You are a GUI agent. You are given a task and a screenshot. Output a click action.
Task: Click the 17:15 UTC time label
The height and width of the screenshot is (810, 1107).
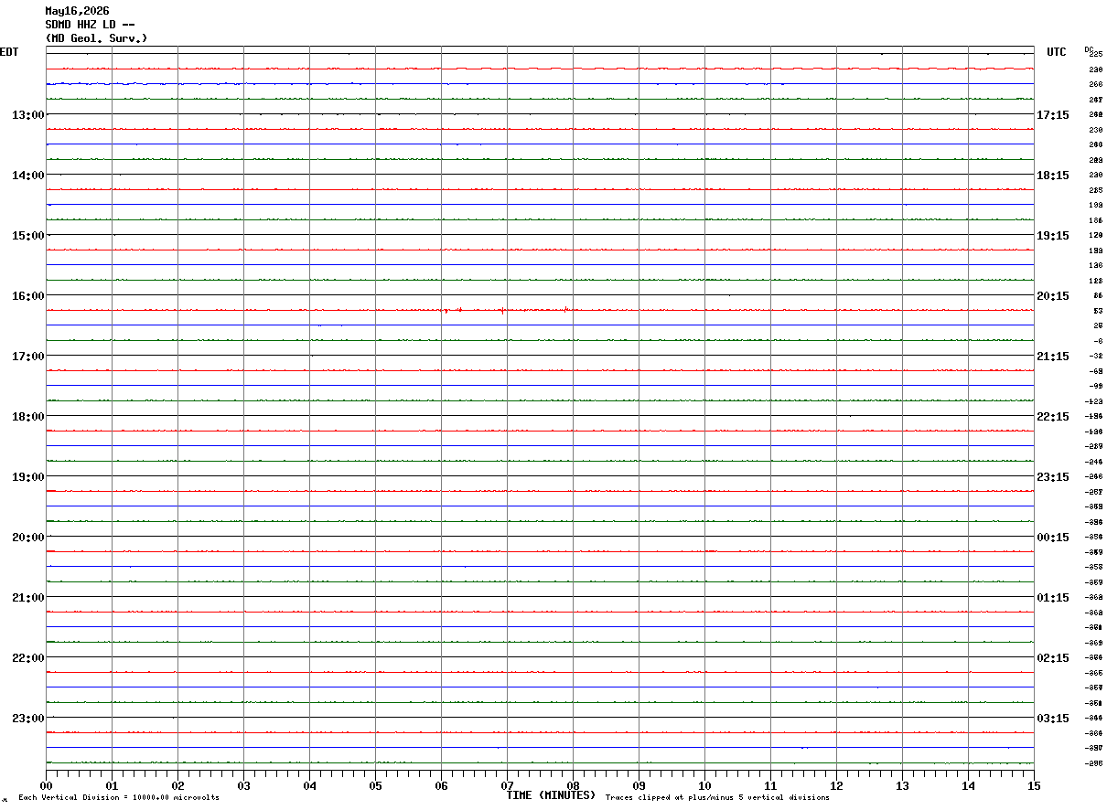tap(1052, 114)
